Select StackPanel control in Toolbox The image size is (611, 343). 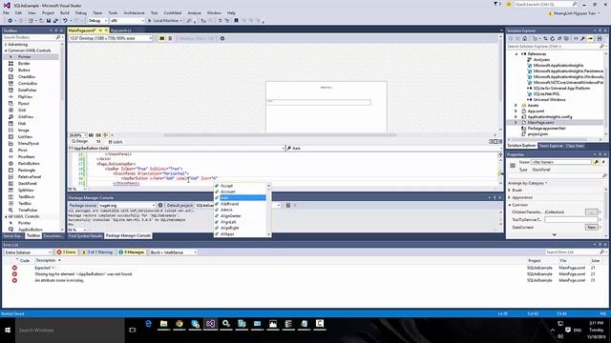point(27,183)
